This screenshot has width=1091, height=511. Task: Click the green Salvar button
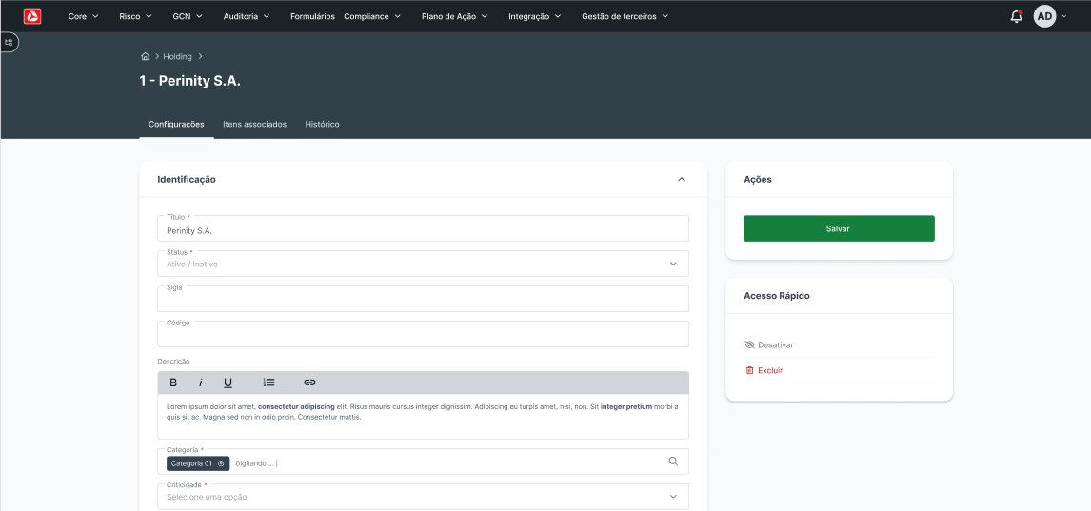coord(839,228)
